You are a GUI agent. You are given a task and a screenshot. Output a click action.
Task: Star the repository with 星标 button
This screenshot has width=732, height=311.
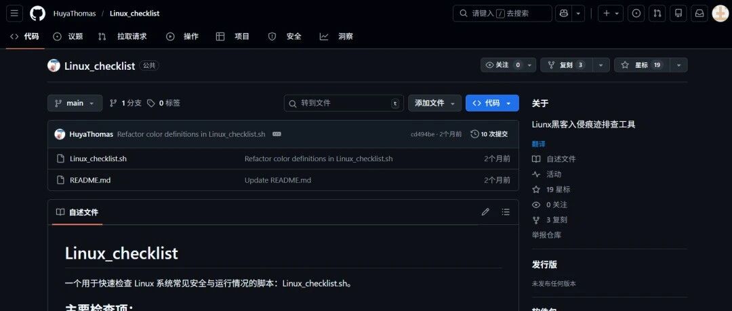[642, 65]
